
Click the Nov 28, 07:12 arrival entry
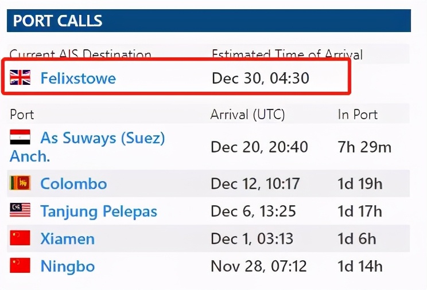pyautogui.click(x=259, y=266)
